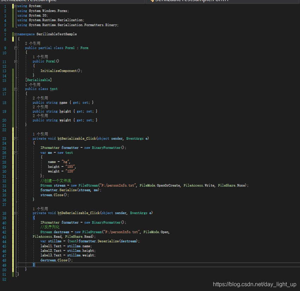Viewport: 300px width, 291px height.
Task: Collapse the btSerializable_Click method
Action: coord(16,139)
